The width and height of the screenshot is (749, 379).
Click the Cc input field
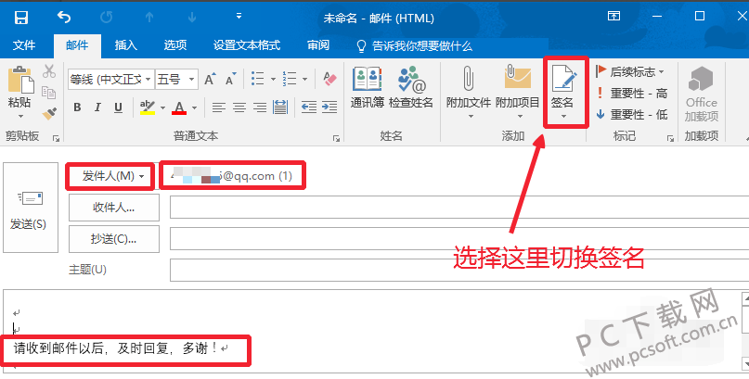(459, 238)
